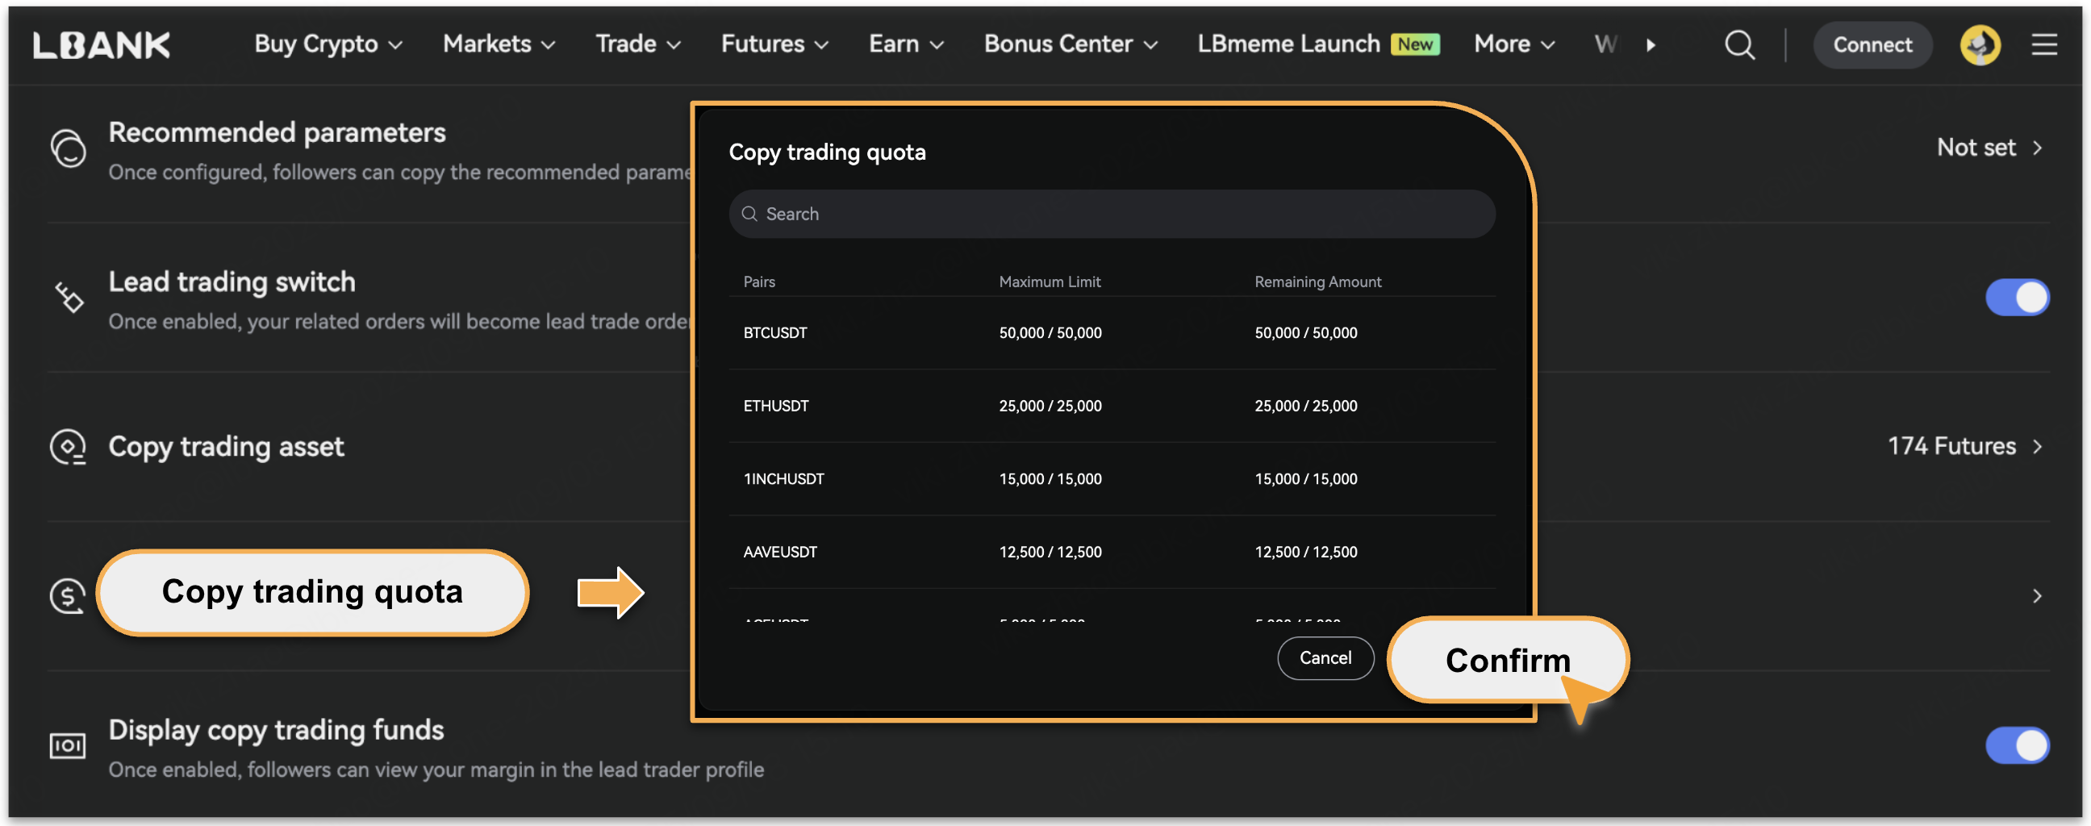The height and width of the screenshot is (826, 2091).
Task: Click the Display copy trading funds icon
Action: coord(69,745)
